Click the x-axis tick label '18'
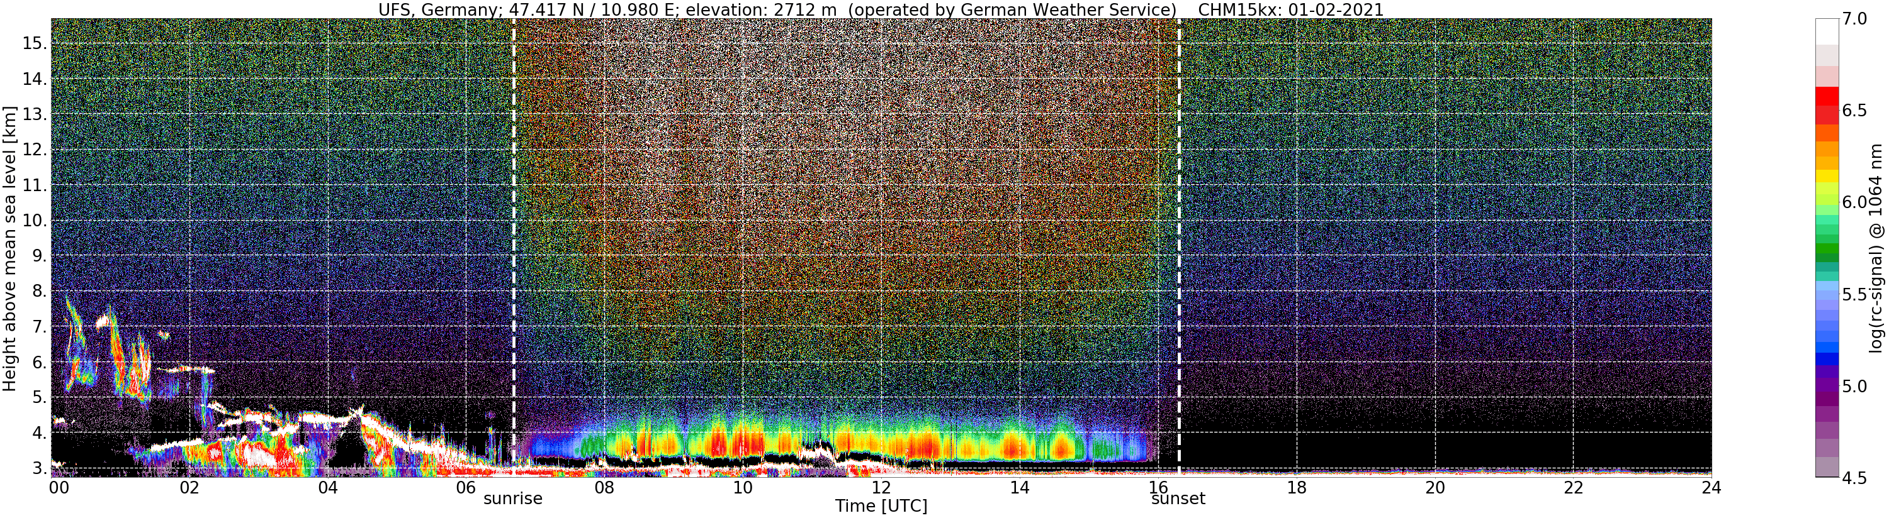This screenshot has width=1889, height=518. (1297, 487)
